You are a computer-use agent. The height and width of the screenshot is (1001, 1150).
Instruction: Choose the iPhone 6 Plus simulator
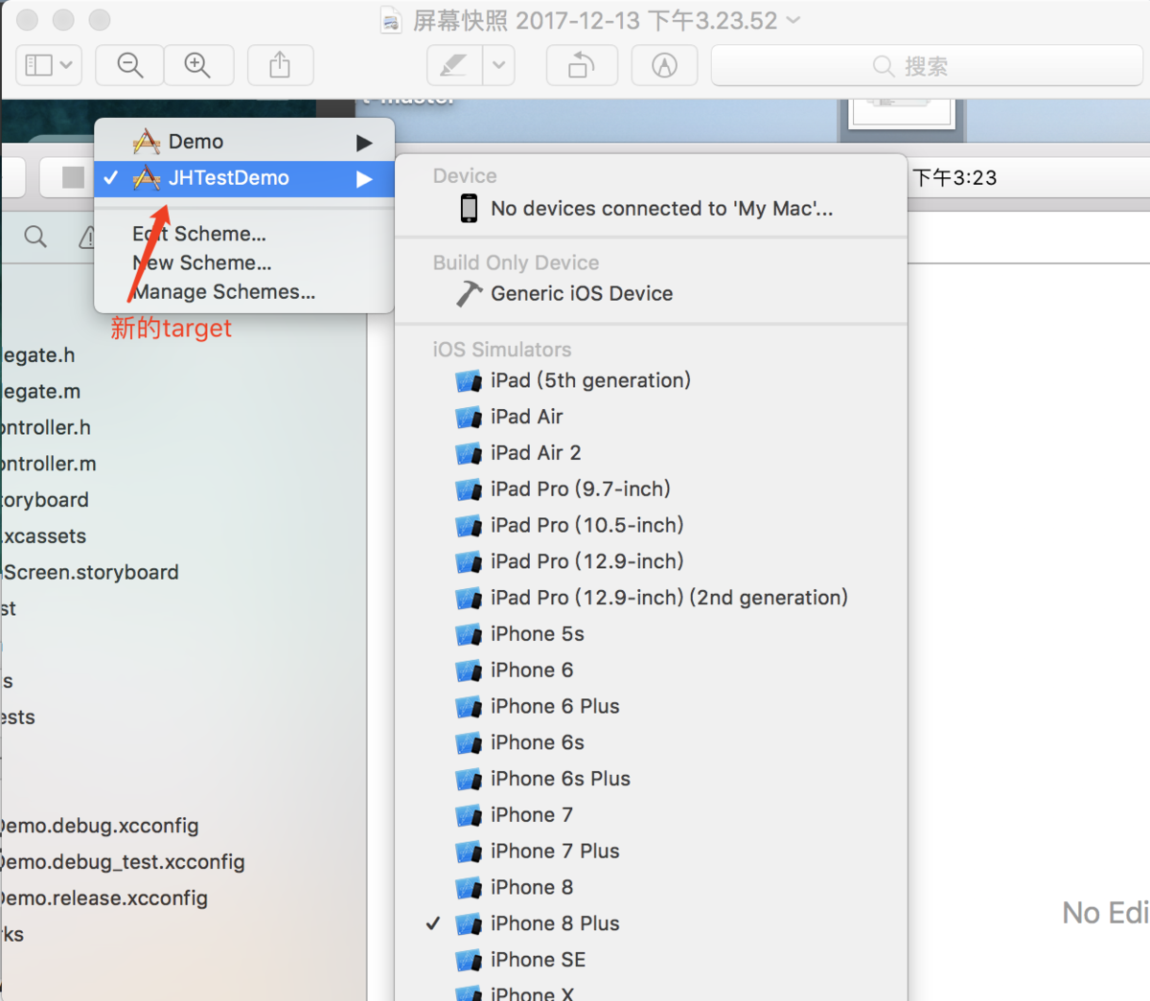pyautogui.click(x=651, y=706)
